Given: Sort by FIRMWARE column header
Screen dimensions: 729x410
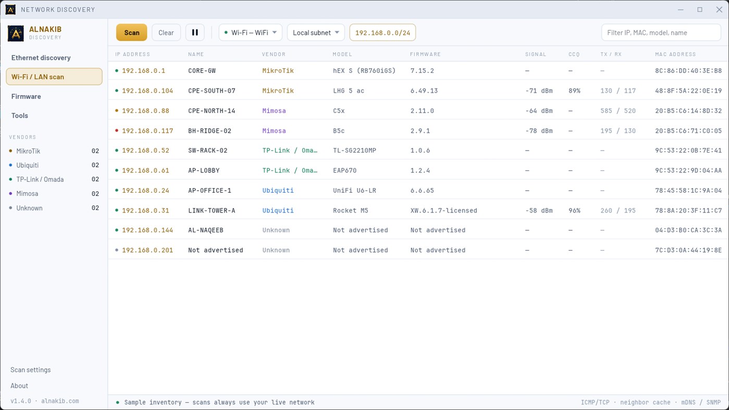Looking at the screenshot, I should [425, 54].
